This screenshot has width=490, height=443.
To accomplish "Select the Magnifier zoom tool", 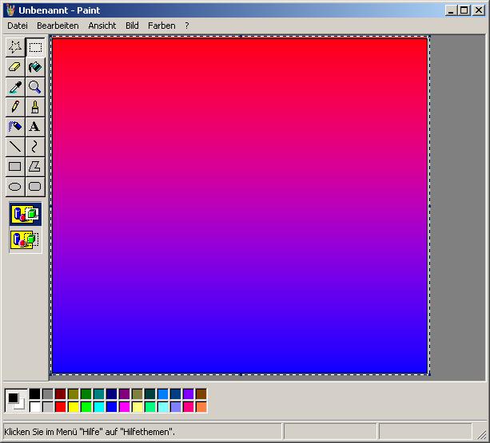I will point(35,87).
